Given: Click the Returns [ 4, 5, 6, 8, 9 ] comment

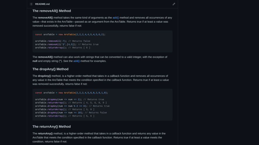Looking at the screenshot, I should (87, 103).
